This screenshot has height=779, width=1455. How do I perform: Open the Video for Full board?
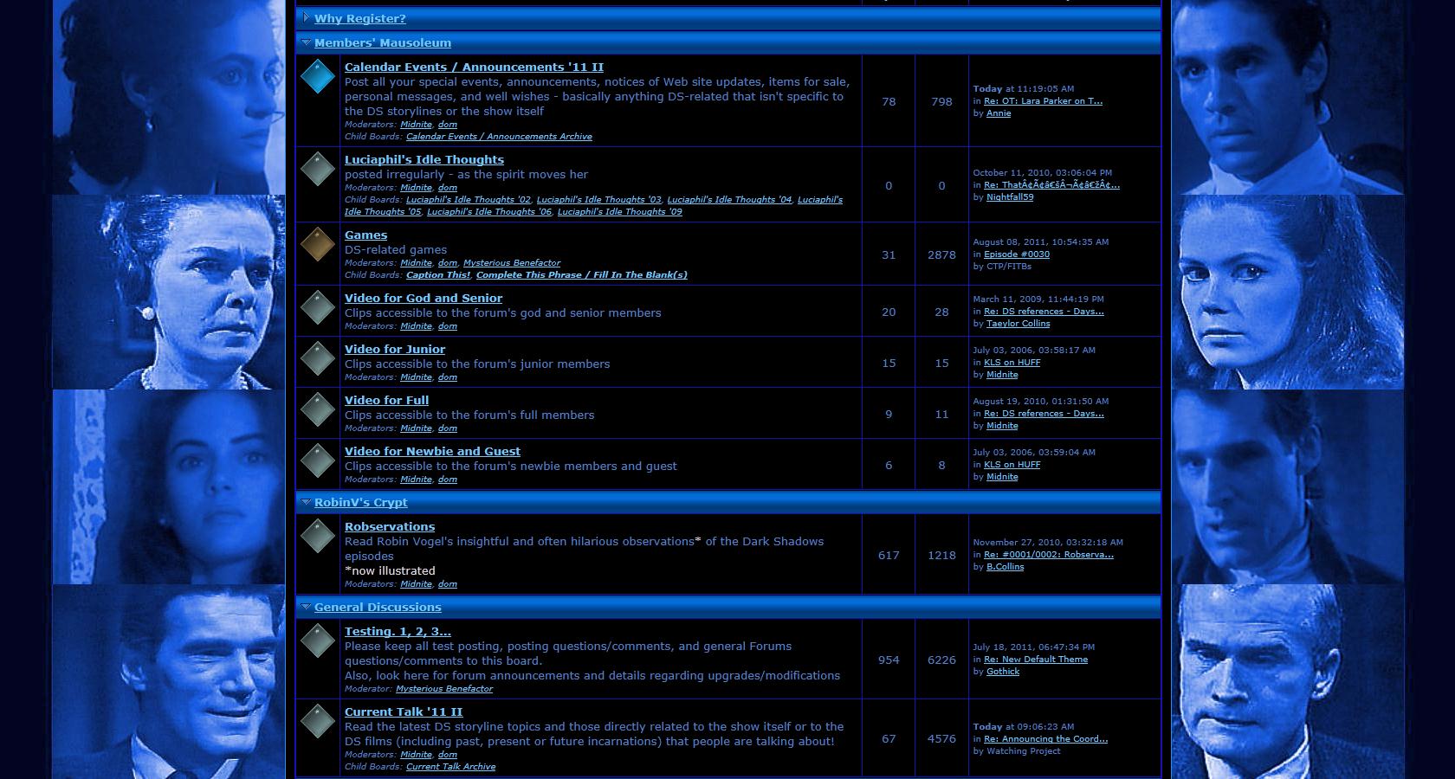386,400
